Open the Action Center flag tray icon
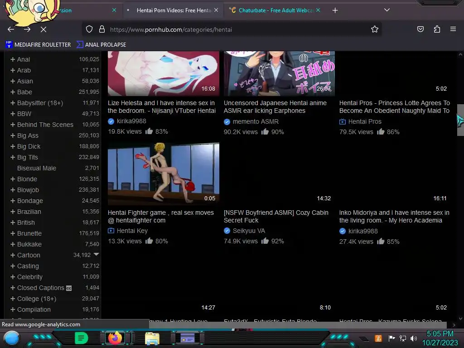Screen dimensions: 464x348 point(391,338)
